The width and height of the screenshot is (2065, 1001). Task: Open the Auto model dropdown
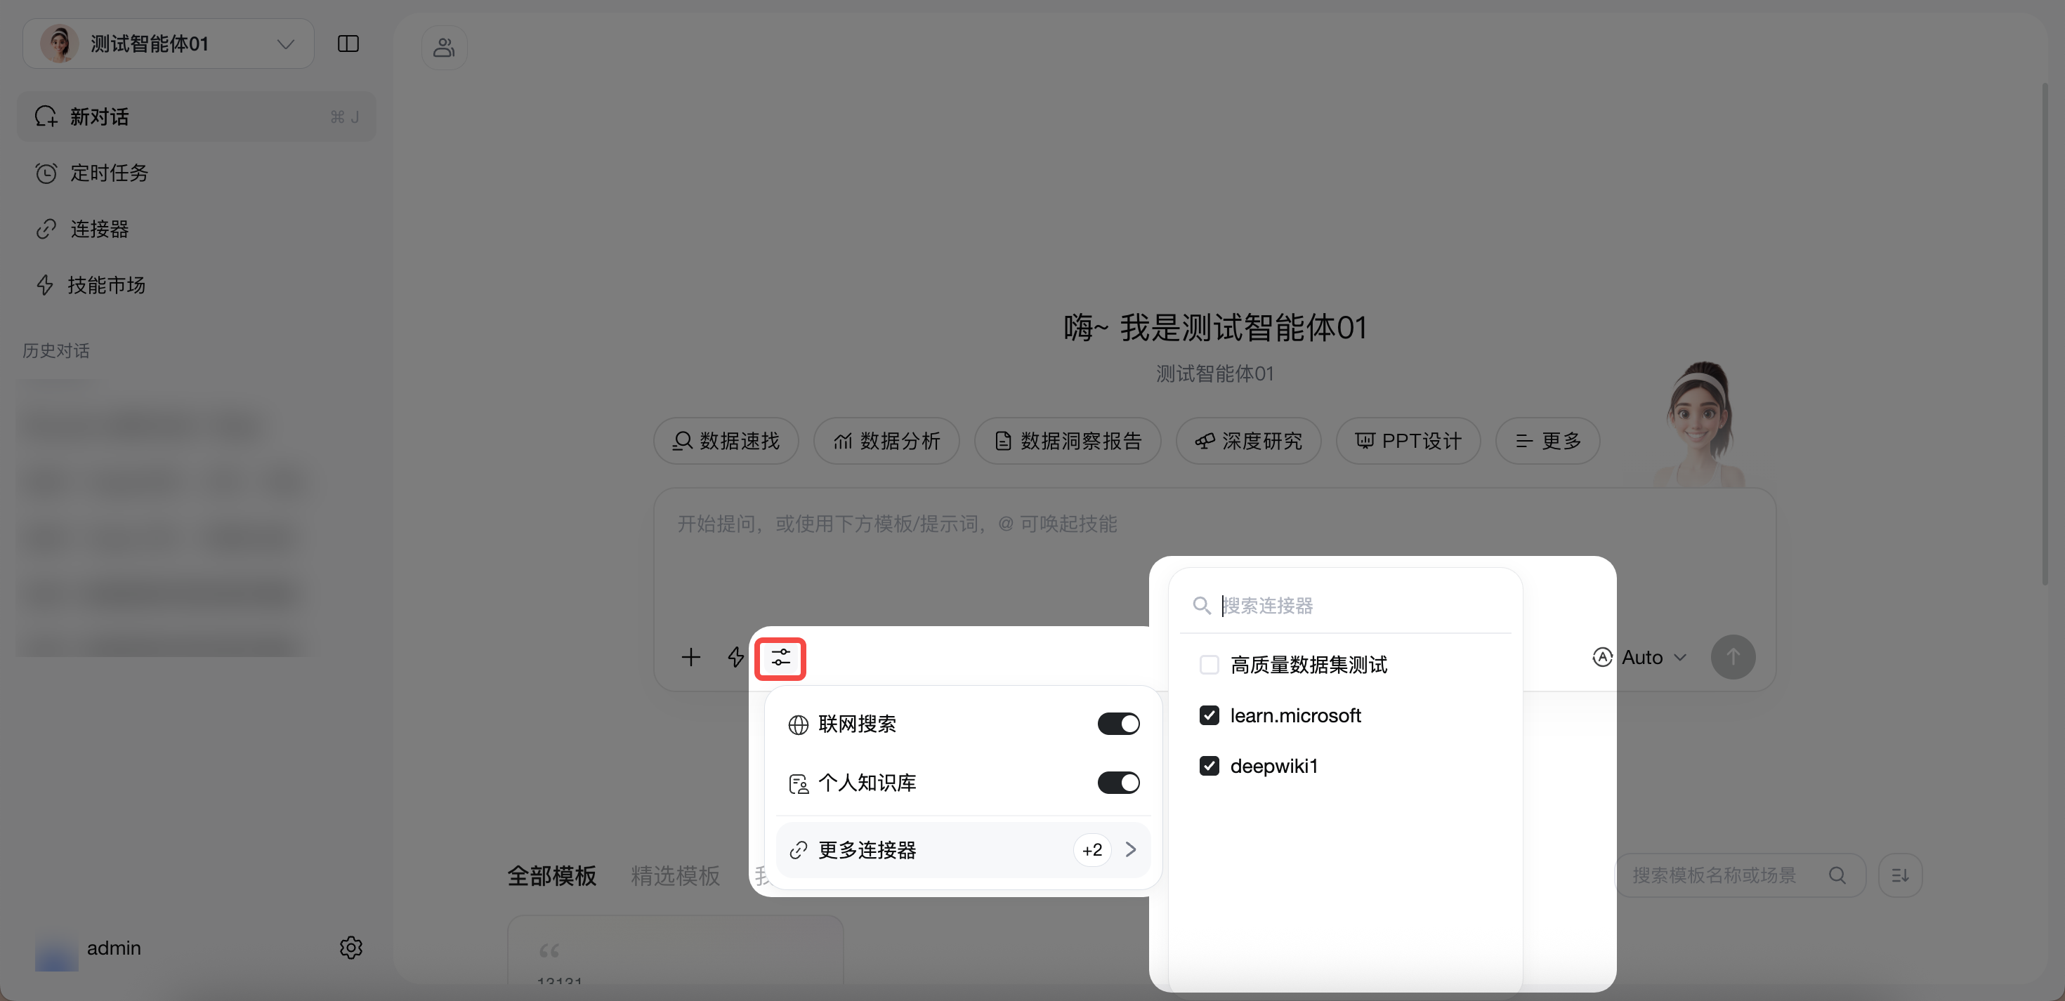1639,657
